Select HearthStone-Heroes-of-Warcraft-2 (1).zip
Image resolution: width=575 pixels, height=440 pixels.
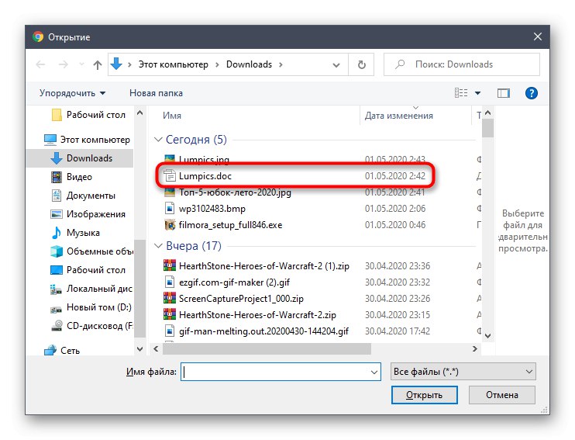[x=264, y=266]
